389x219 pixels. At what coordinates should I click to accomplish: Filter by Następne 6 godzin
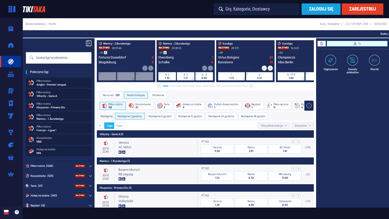(160, 116)
